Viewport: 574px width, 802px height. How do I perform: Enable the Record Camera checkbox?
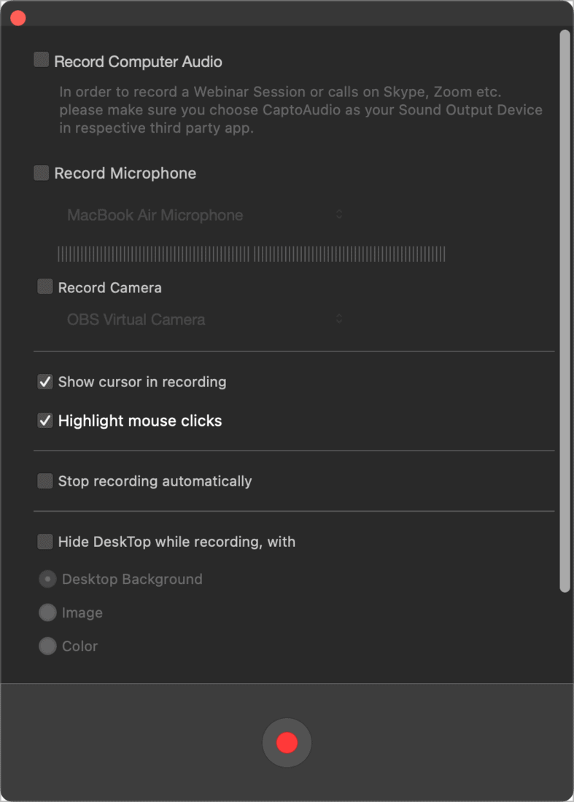coord(44,287)
